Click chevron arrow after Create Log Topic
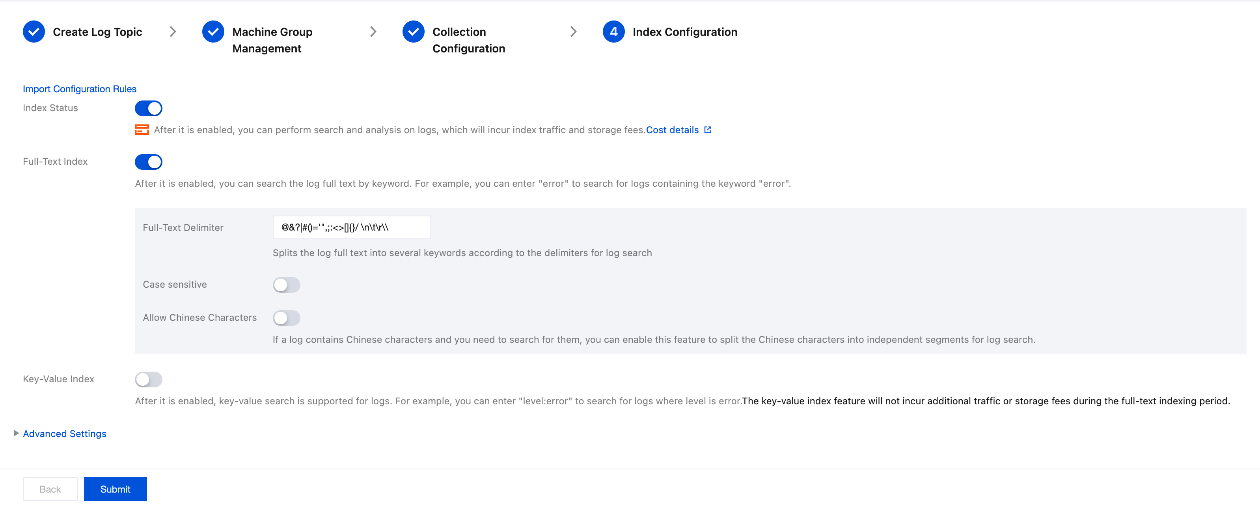The image size is (1260, 506). tap(173, 32)
